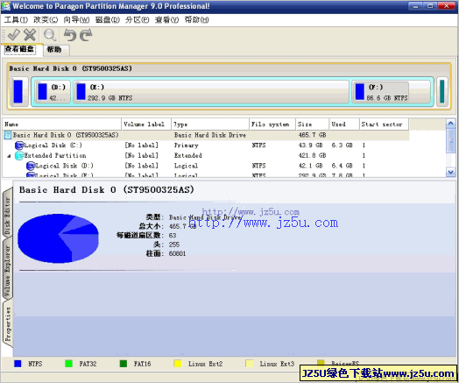Open the 工具(T) menu
Viewport: 459px width, 383px height.
point(16,19)
